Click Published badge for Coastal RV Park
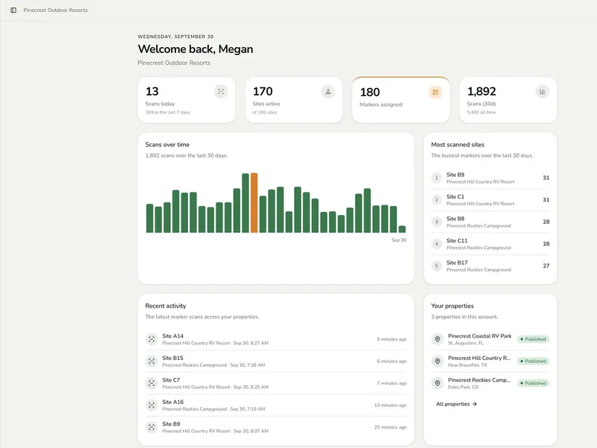597x448 pixels. coord(533,339)
